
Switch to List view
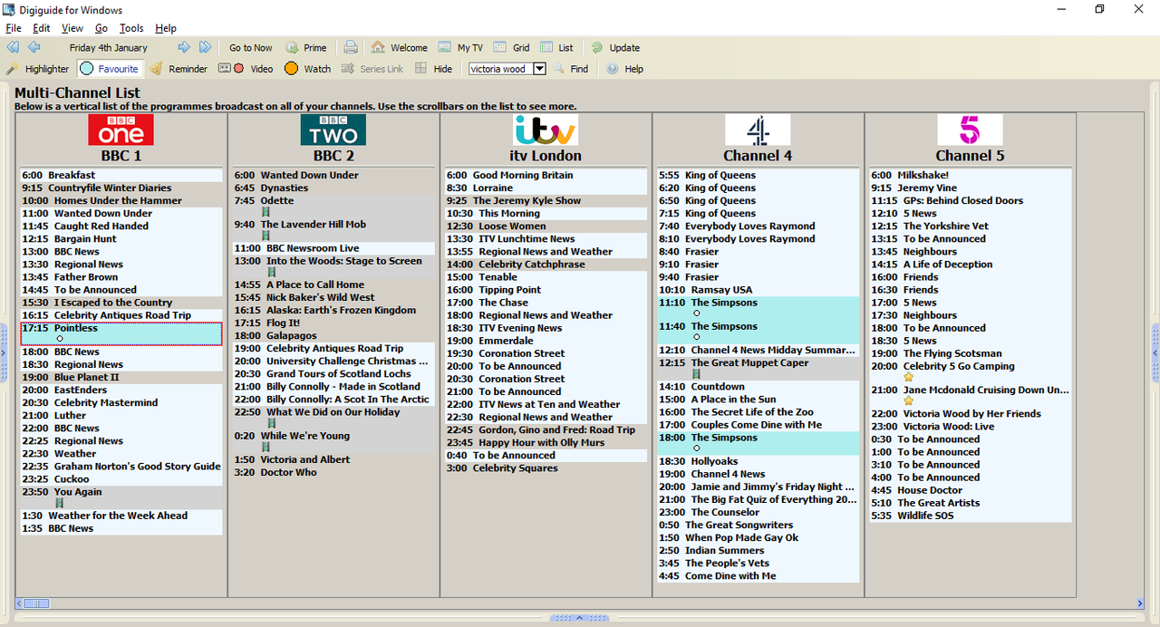coord(556,48)
